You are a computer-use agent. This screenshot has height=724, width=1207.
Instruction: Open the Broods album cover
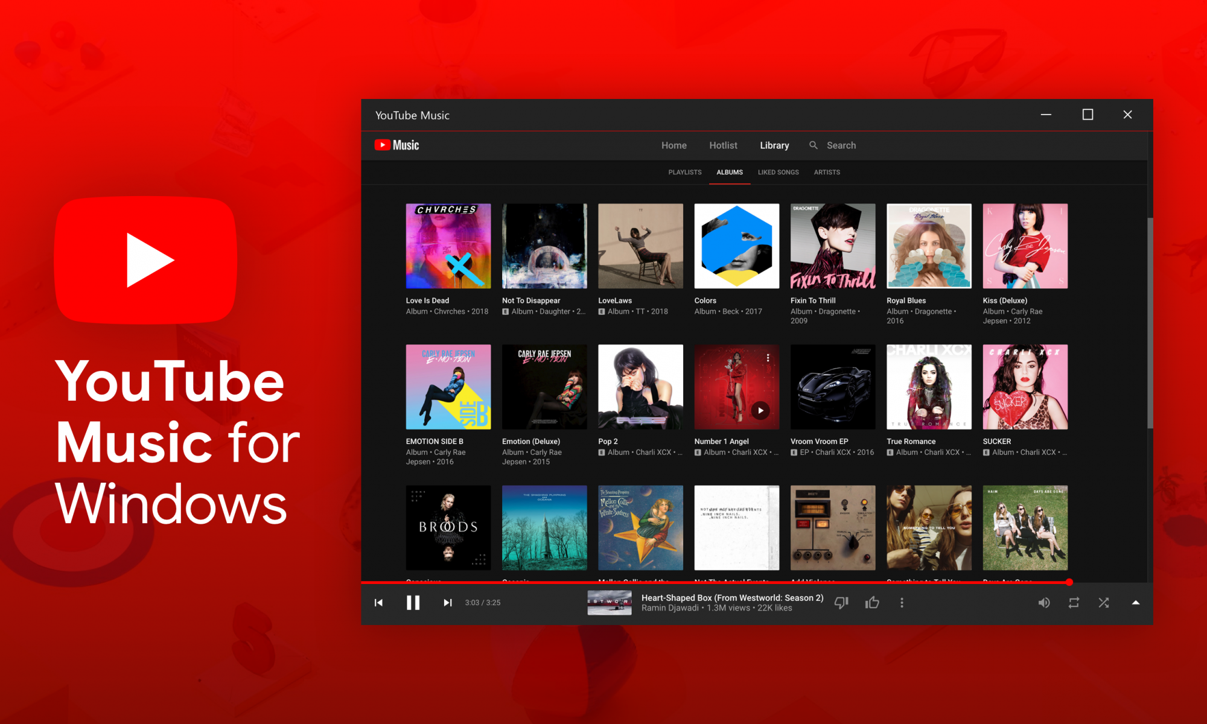(x=448, y=528)
